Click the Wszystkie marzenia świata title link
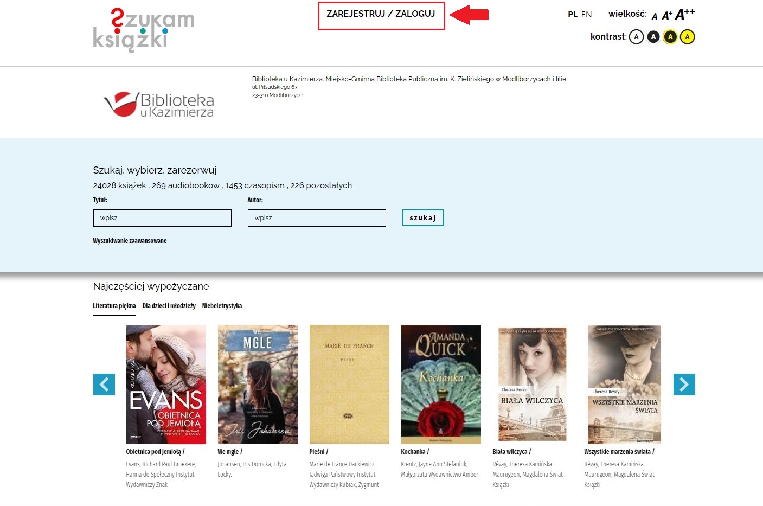 [x=619, y=452]
